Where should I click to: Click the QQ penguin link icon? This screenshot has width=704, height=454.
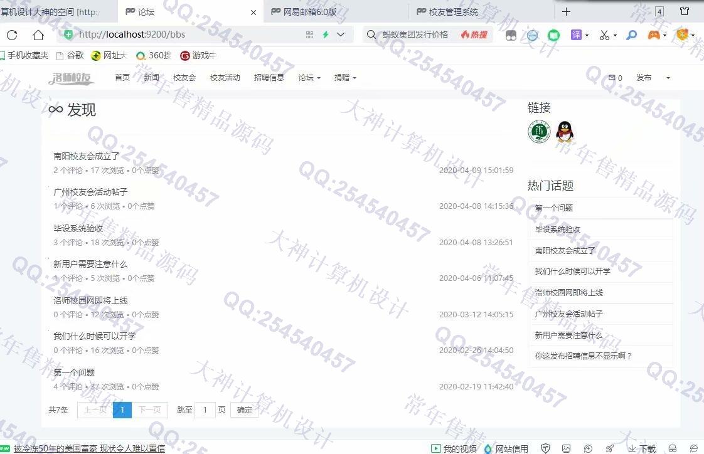pyautogui.click(x=565, y=132)
